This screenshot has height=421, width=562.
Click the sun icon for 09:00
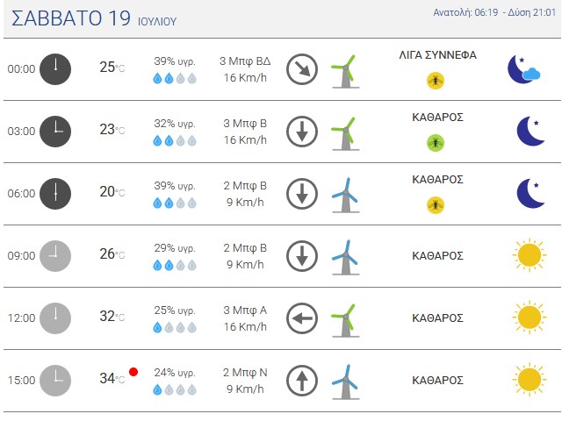(530, 255)
